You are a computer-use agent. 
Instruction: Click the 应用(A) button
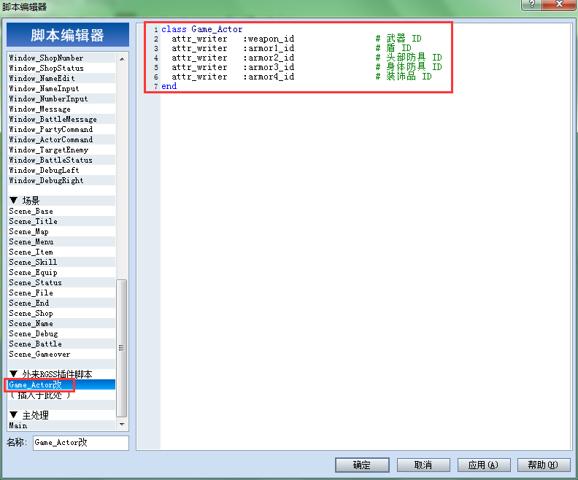click(x=484, y=465)
